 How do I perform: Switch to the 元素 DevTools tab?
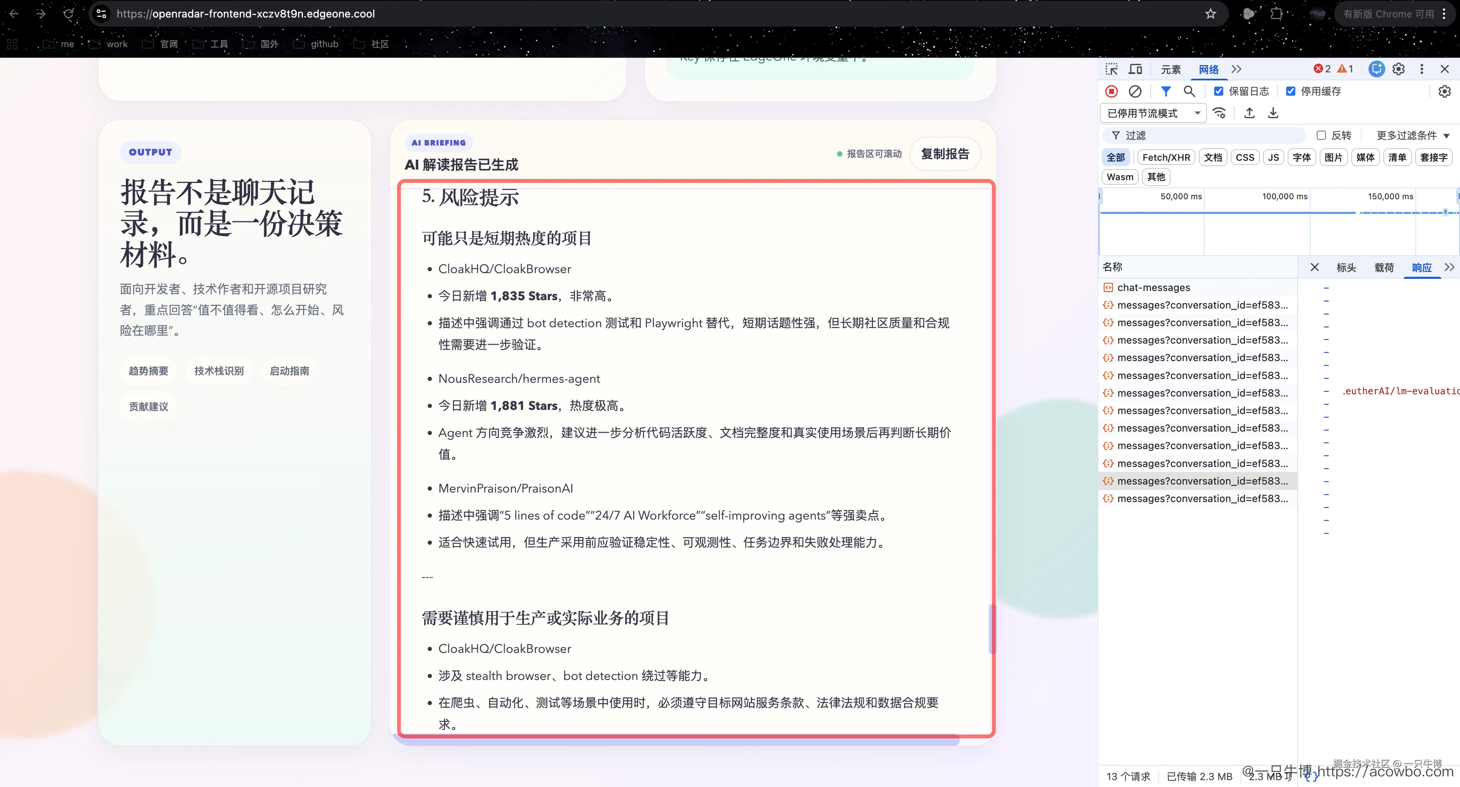[x=1171, y=69]
